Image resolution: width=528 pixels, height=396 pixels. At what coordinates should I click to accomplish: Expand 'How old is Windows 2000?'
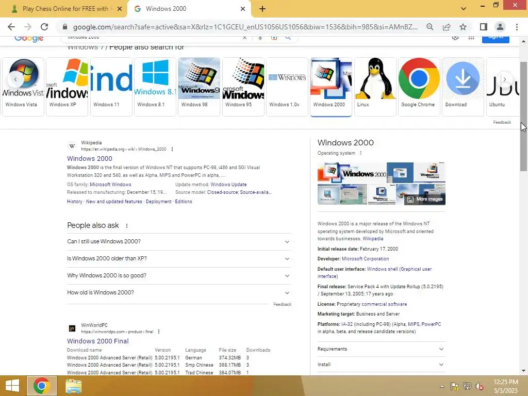[x=179, y=293]
